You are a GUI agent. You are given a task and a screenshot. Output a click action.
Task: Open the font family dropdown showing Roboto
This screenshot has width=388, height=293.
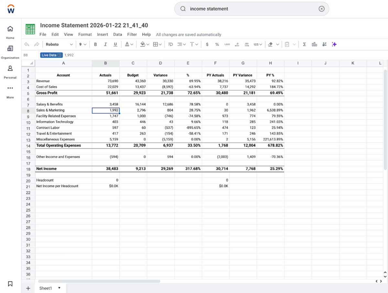[57, 44]
